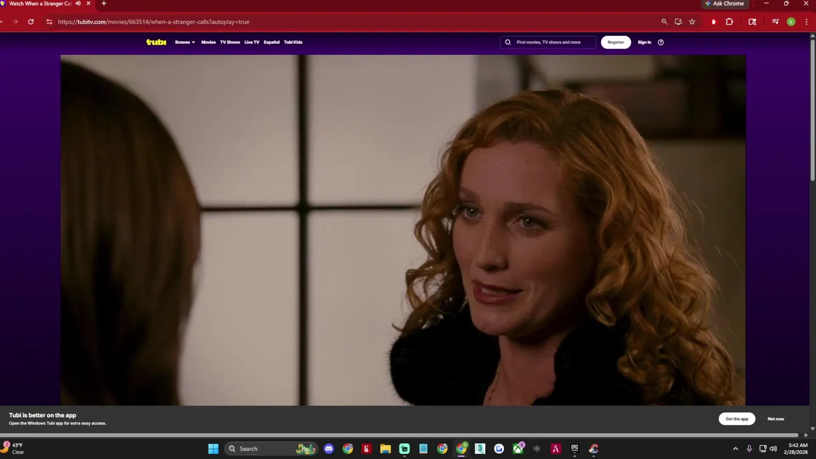Image resolution: width=816 pixels, height=459 pixels.
Task: Click the Tubi URL address bar
Action: point(357,22)
